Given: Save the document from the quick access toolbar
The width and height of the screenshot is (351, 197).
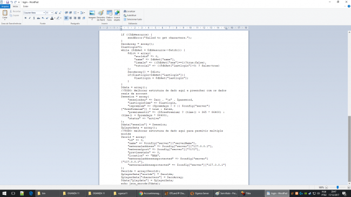Looking at the screenshot, I should click(8, 2).
